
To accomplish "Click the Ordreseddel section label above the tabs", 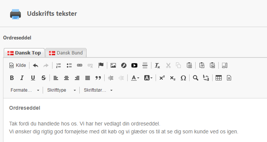I will point(17,38).
